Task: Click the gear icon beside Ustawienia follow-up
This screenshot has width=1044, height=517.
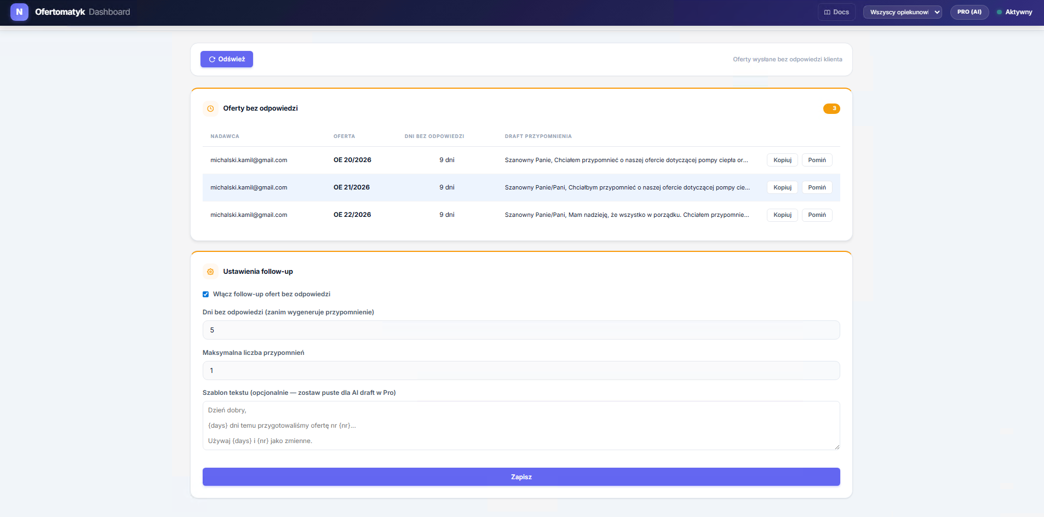Action: tap(210, 272)
